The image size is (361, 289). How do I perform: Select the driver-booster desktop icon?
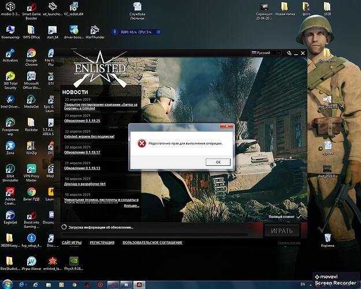[74, 32]
